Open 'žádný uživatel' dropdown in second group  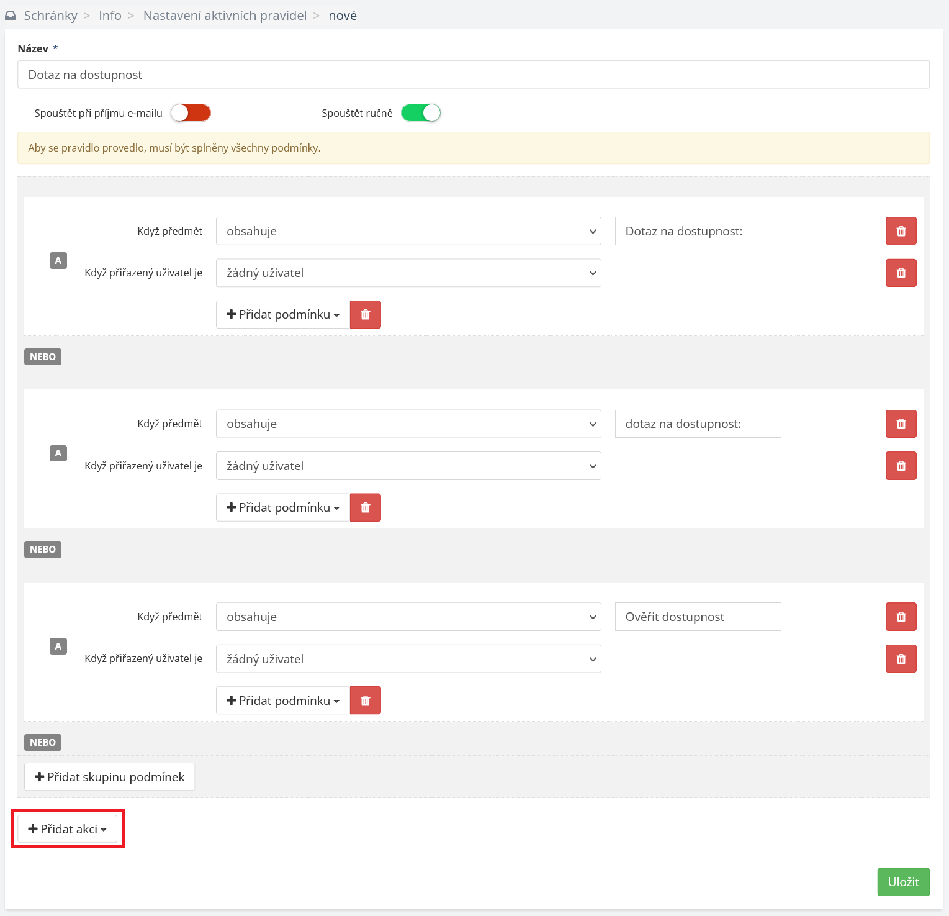pos(408,466)
